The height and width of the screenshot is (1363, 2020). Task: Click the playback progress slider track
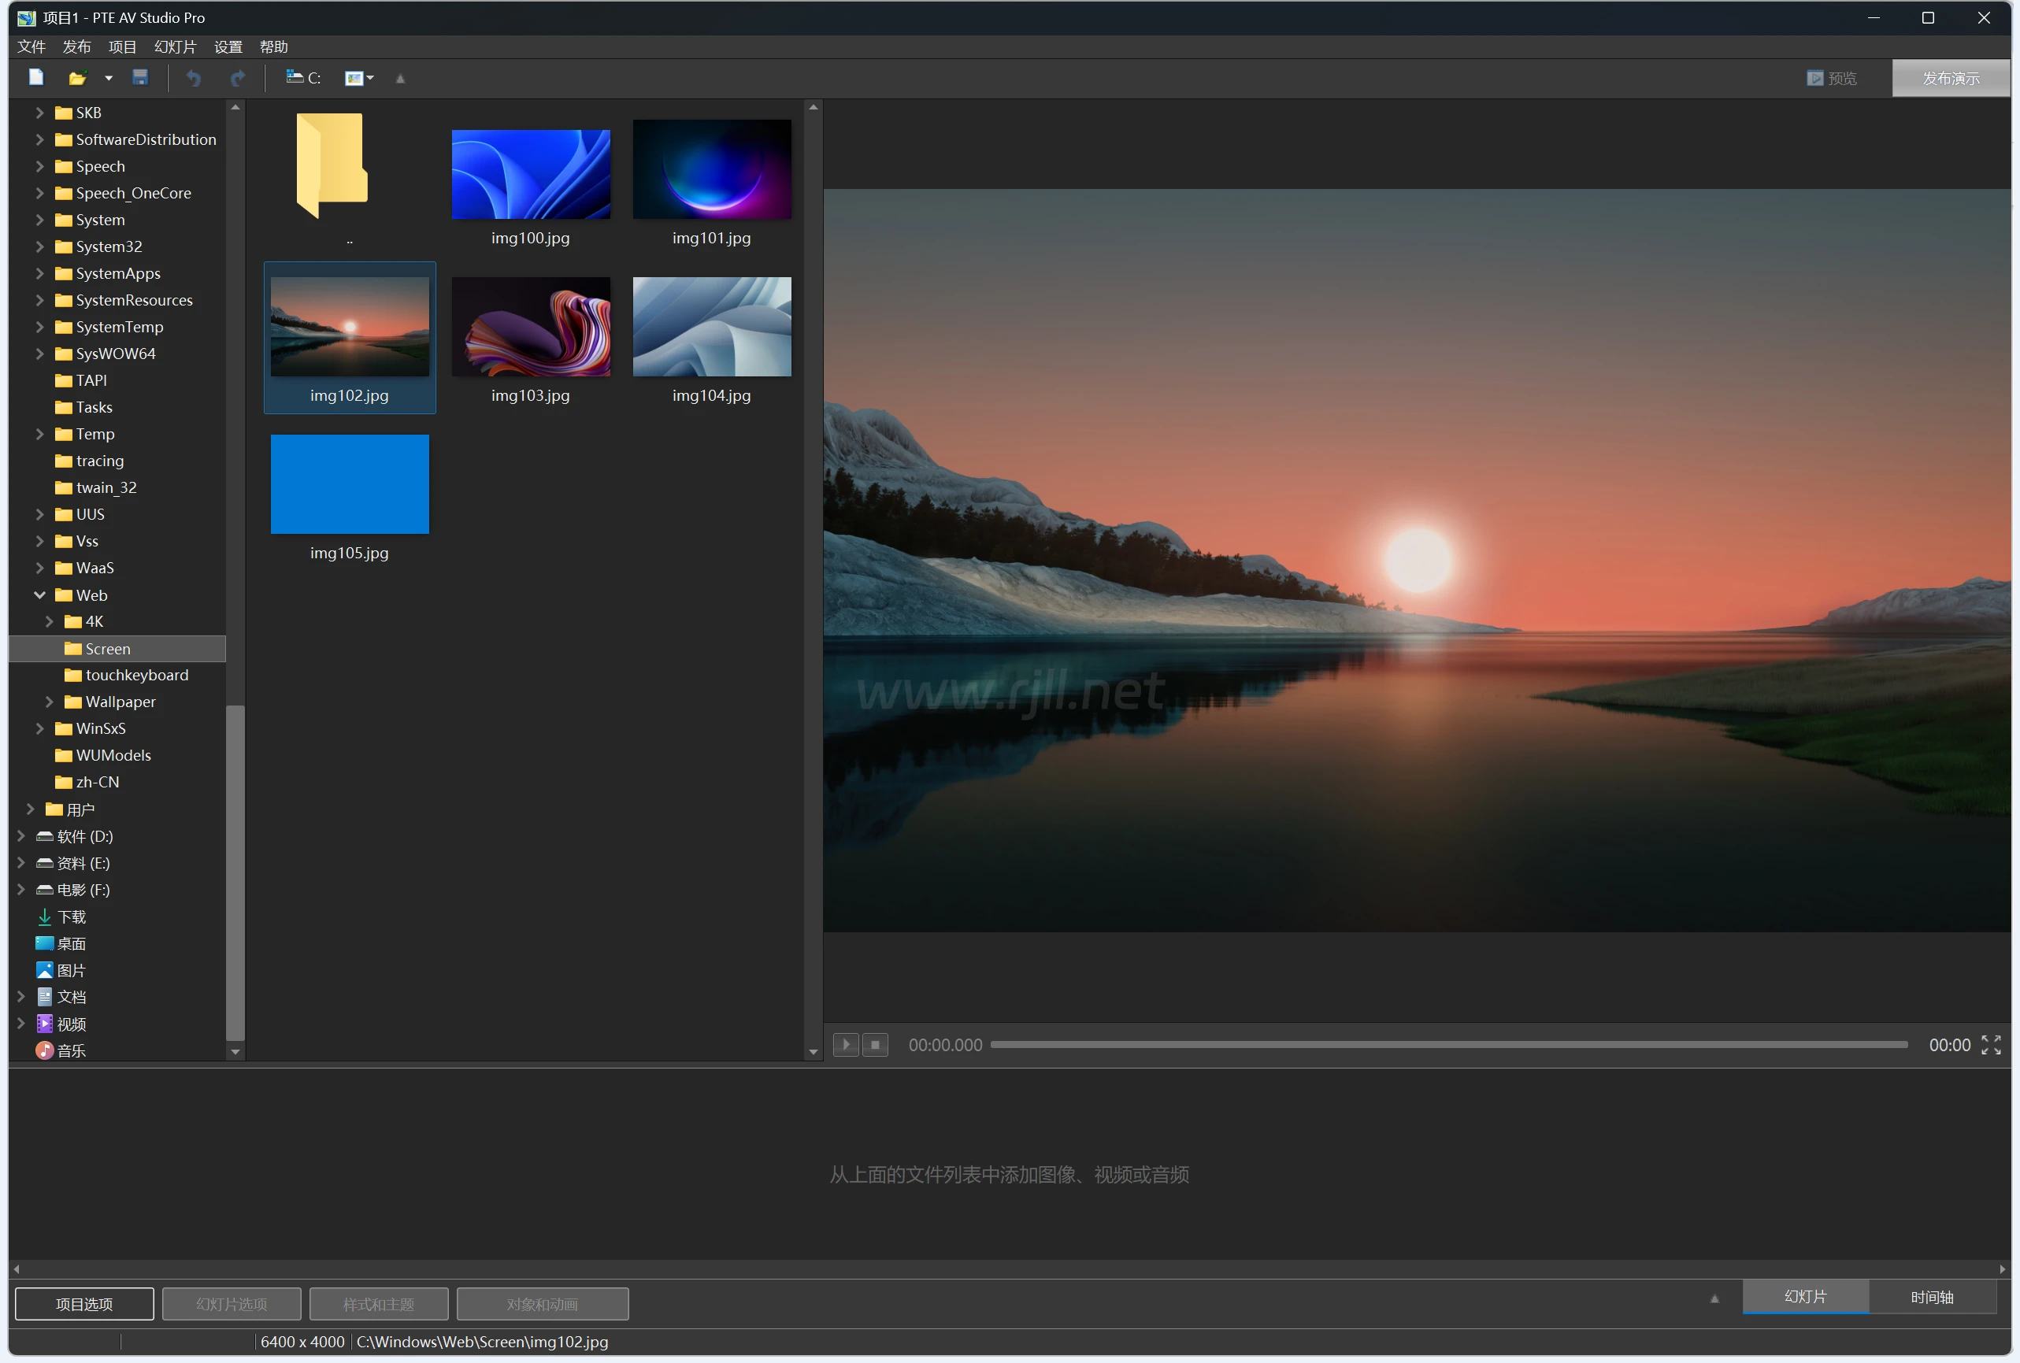1449,1045
